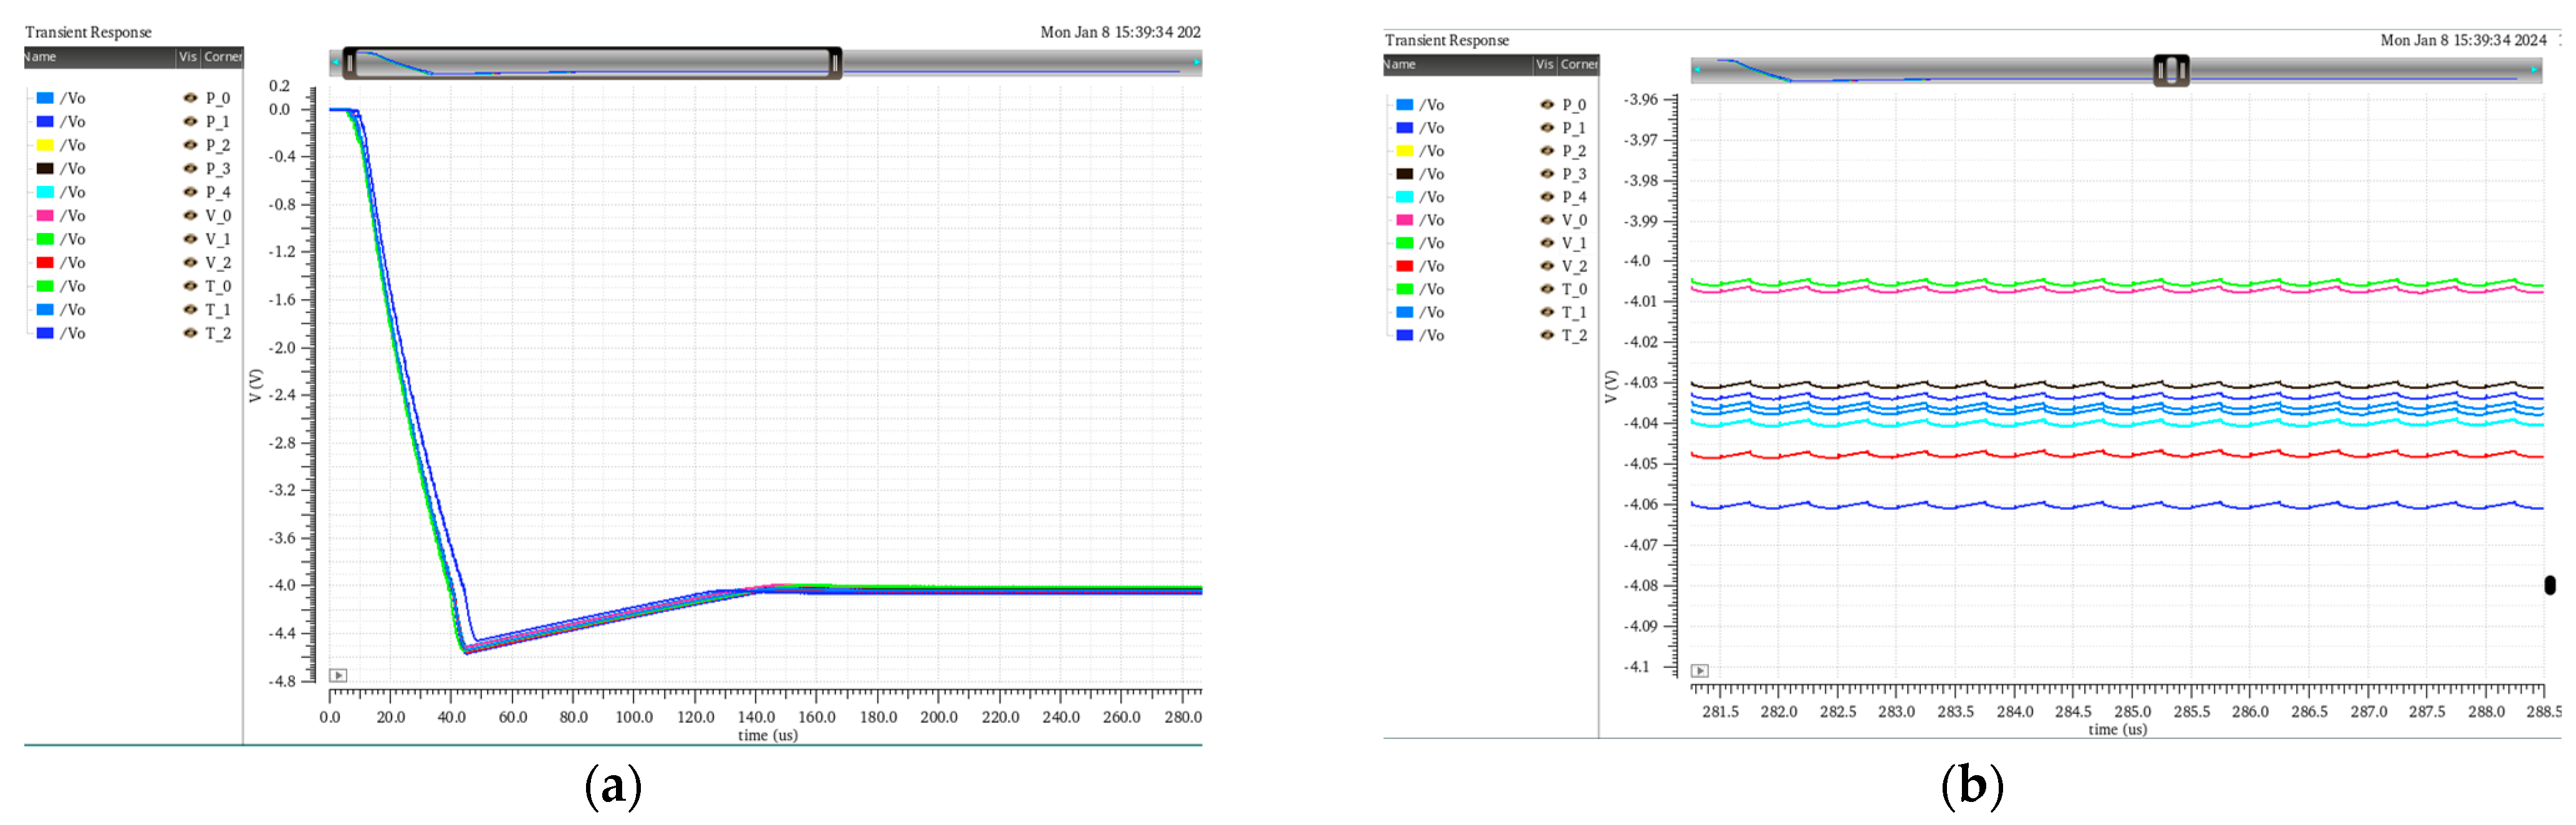The height and width of the screenshot is (825, 2576).
Task: Click cyan arrow at left end of overview bar (b)
Action: coord(1697,70)
